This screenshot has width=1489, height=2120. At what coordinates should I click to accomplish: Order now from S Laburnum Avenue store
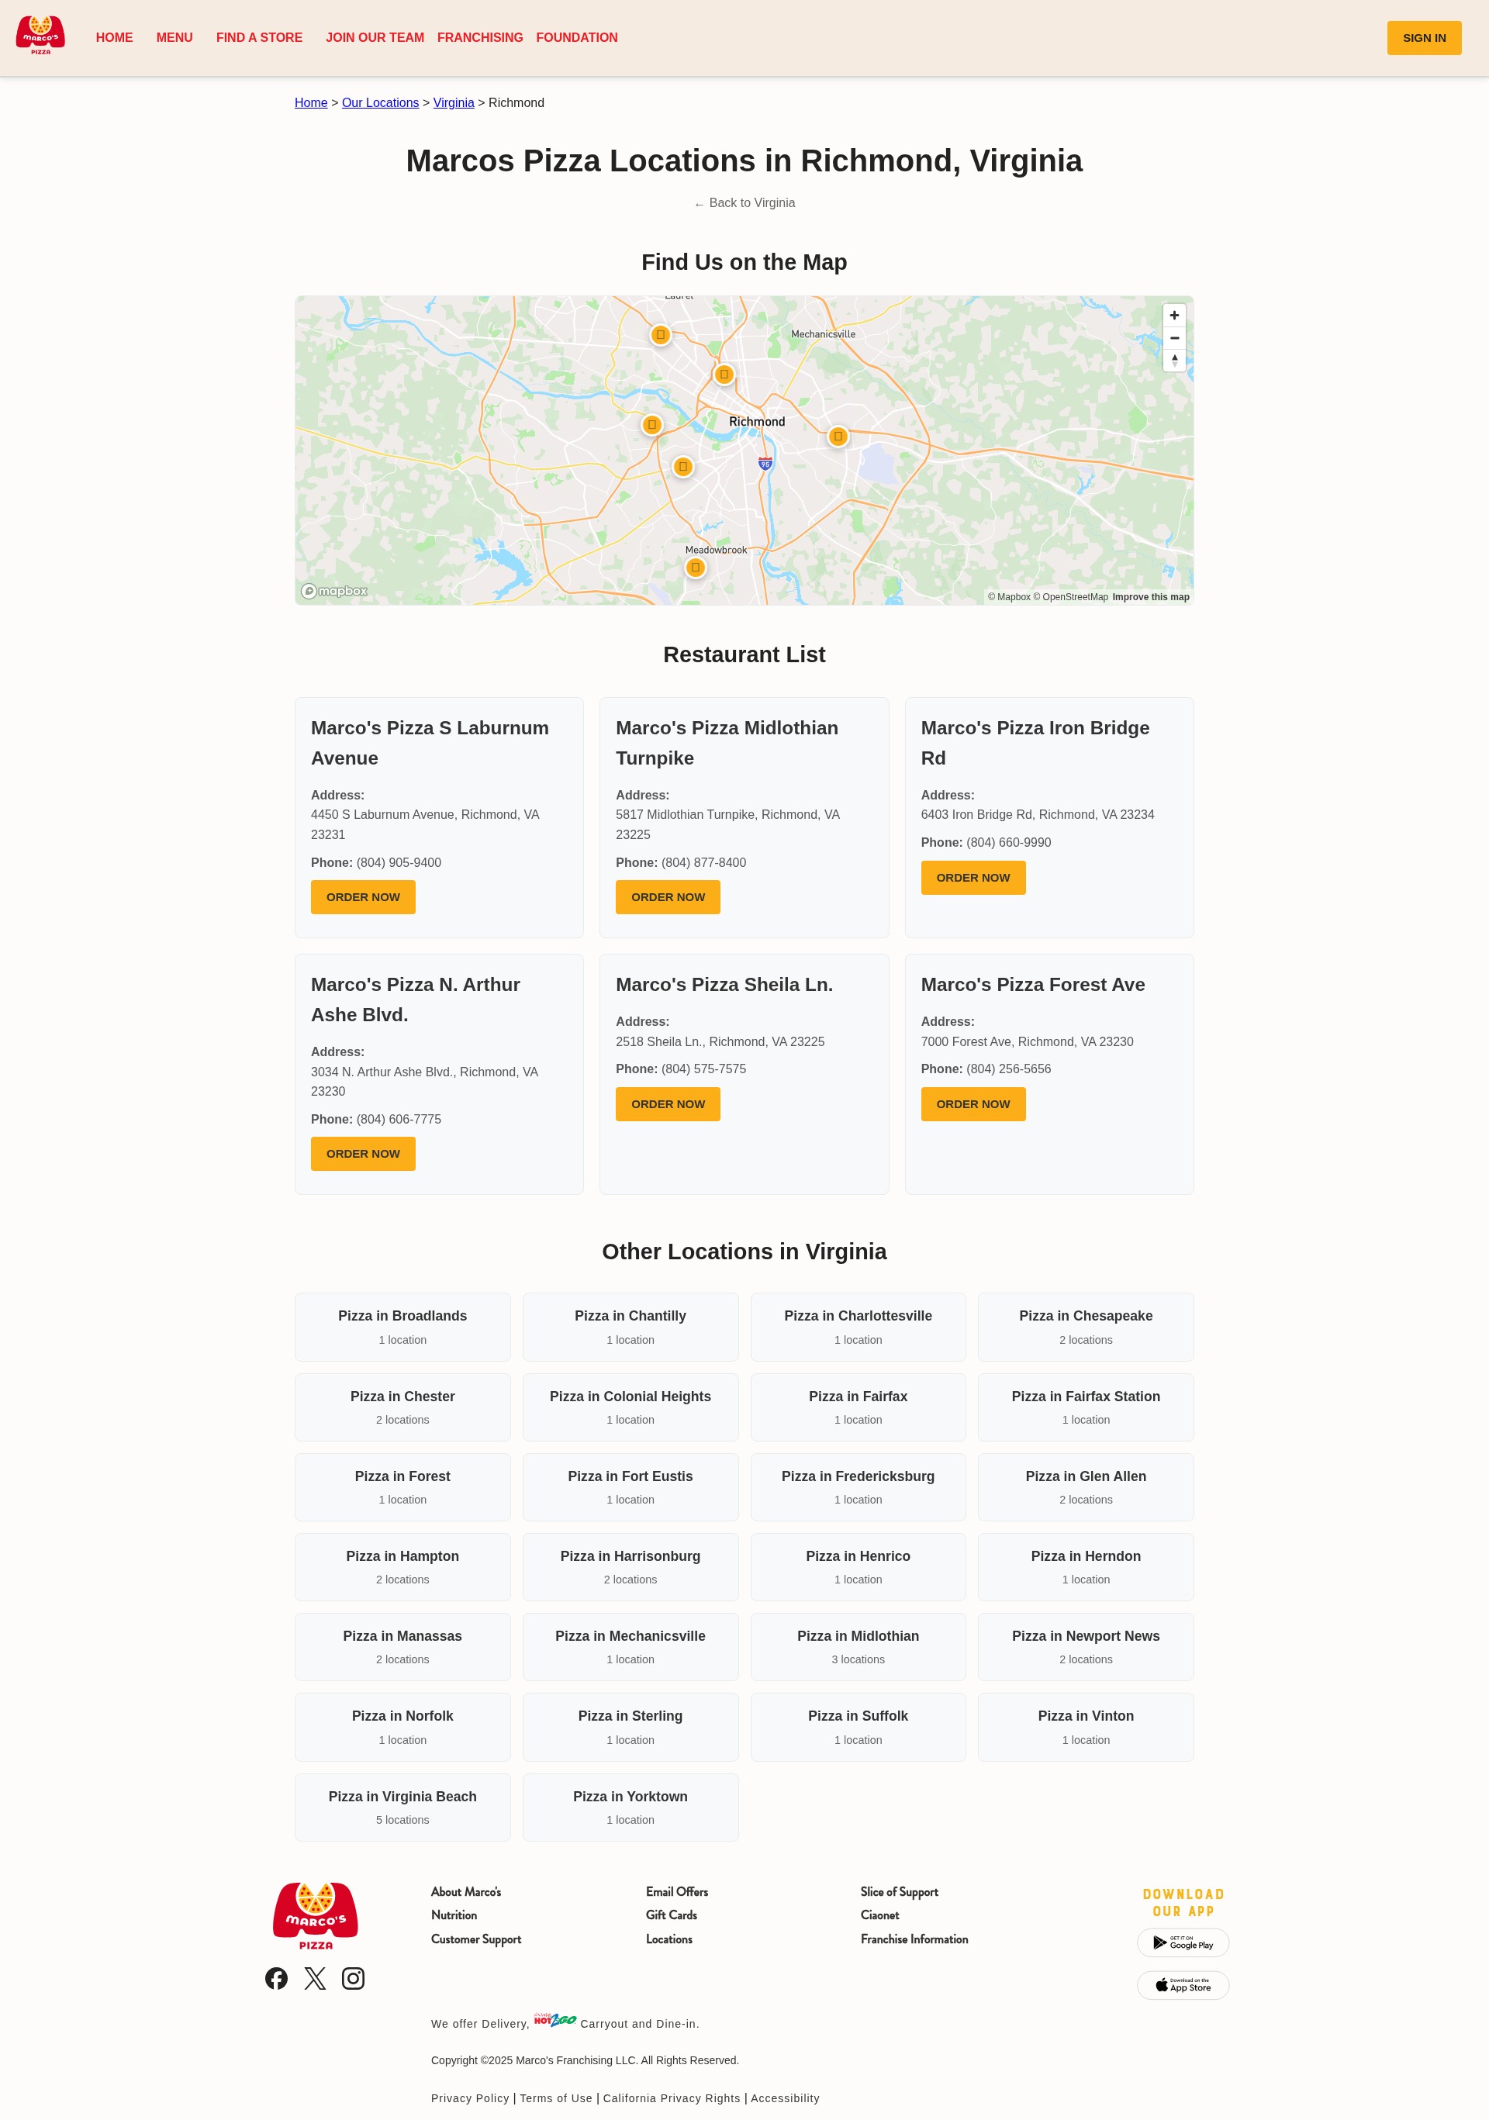coord(363,897)
